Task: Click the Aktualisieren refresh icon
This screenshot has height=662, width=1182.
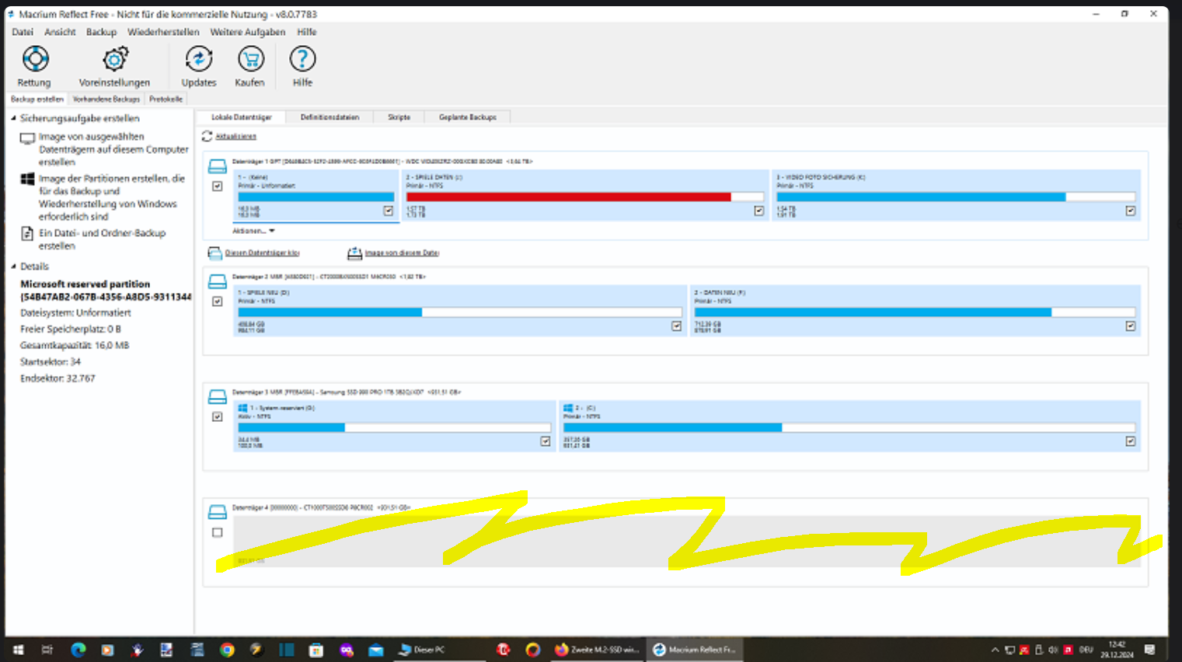Action: 207,136
